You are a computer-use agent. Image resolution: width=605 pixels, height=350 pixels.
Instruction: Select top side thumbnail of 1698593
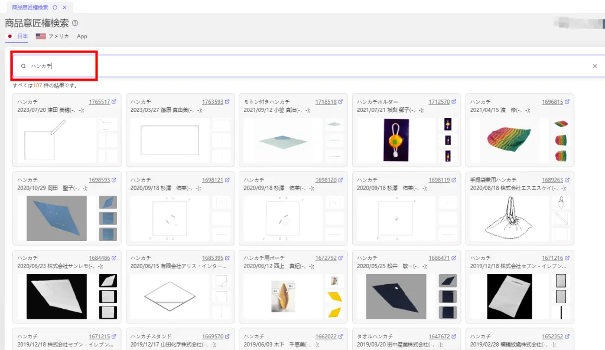tap(108, 202)
